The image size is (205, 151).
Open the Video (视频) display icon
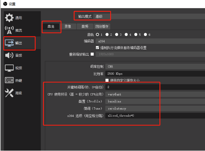[x=9, y=68]
